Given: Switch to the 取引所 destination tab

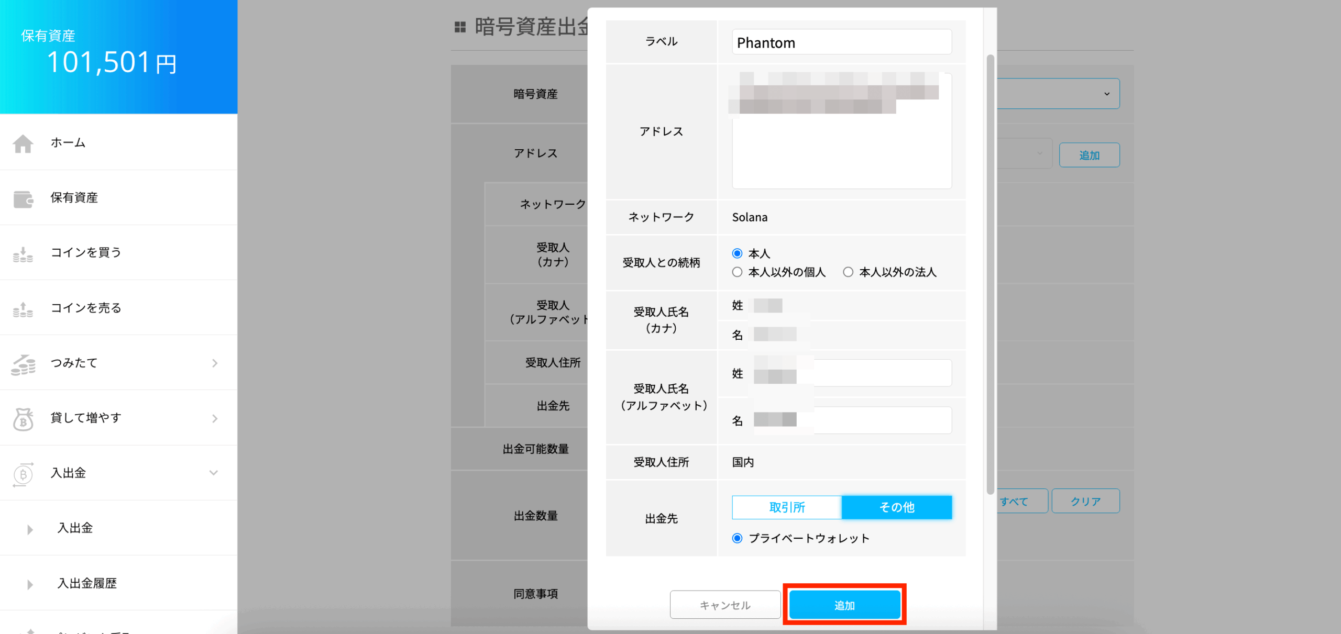Looking at the screenshot, I should point(786,507).
